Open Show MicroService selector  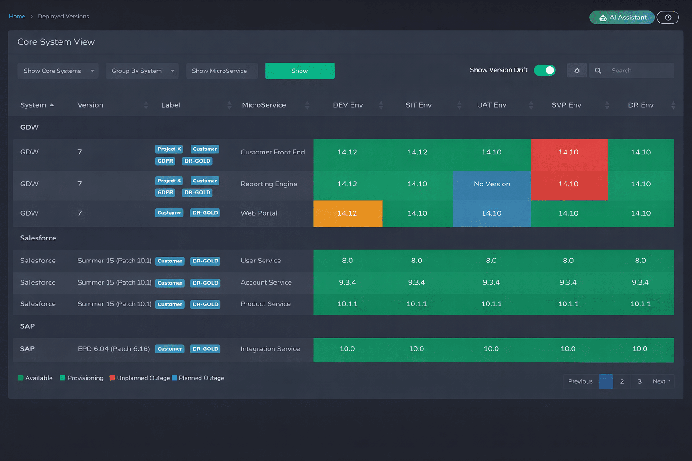(x=221, y=71)
